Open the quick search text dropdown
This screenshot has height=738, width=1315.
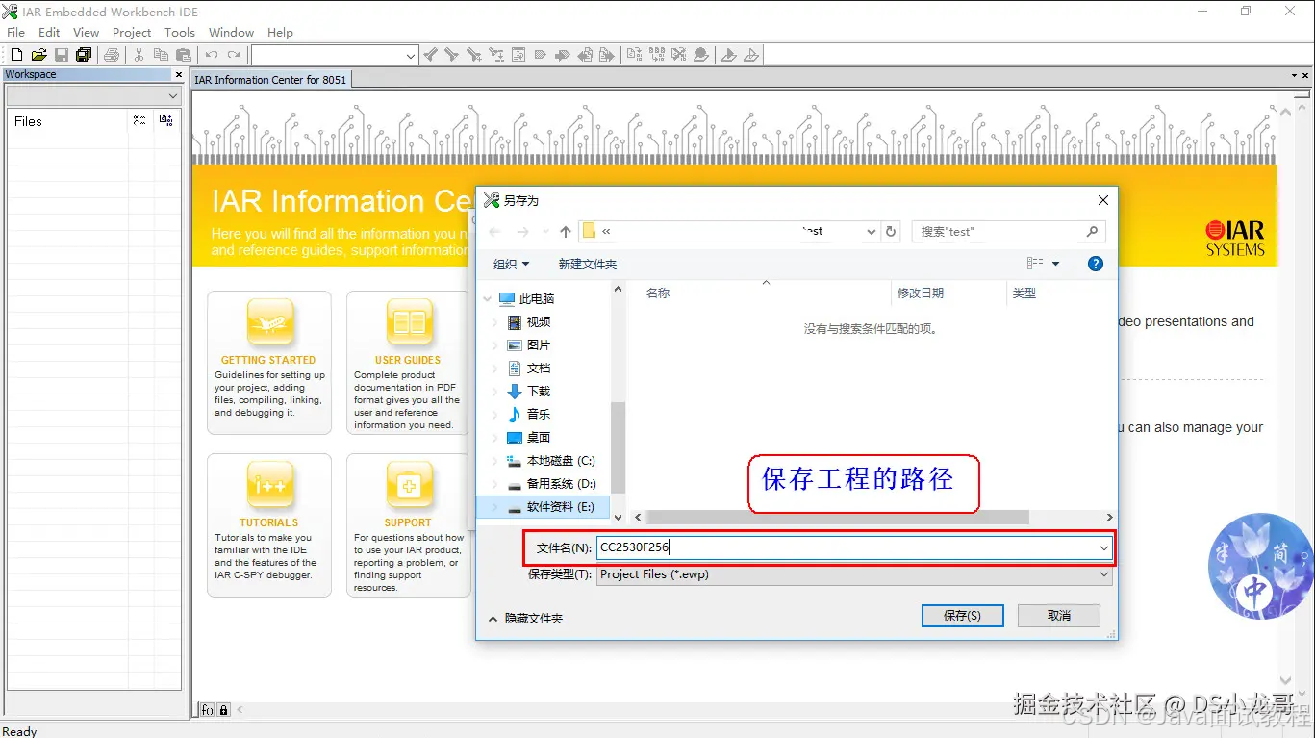pyautogui.click(x=411, y=56)
